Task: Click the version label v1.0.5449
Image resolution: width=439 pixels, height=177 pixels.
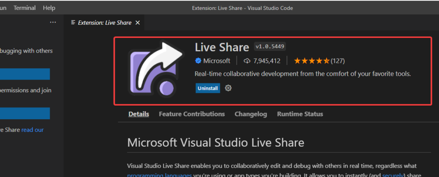Action: coord(270,47)
